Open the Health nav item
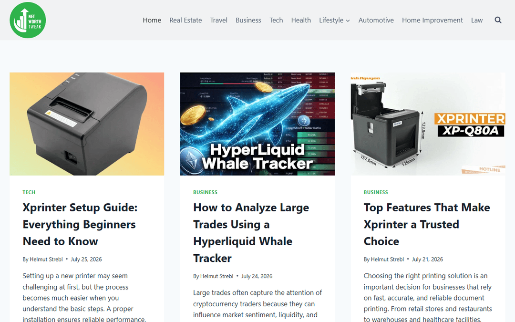 [x=301, y=20]
